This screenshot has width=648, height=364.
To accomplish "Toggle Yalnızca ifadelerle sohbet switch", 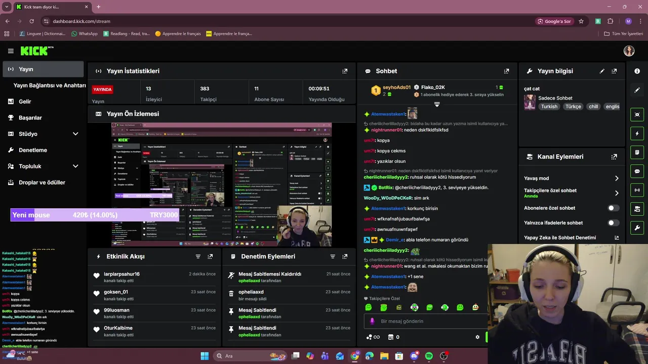I will (x=613, y=222).
